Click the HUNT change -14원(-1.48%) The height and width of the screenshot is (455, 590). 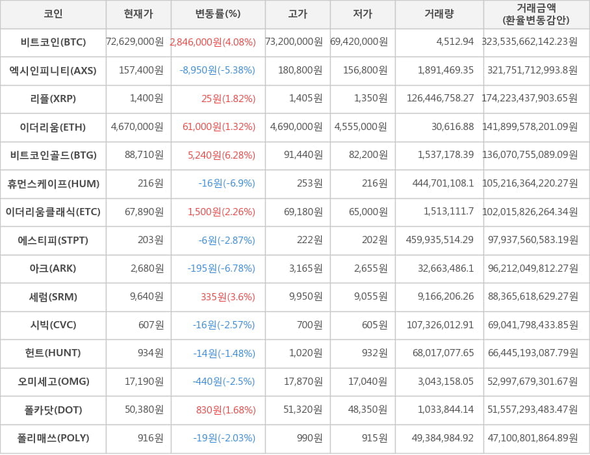tap(224, 354)
